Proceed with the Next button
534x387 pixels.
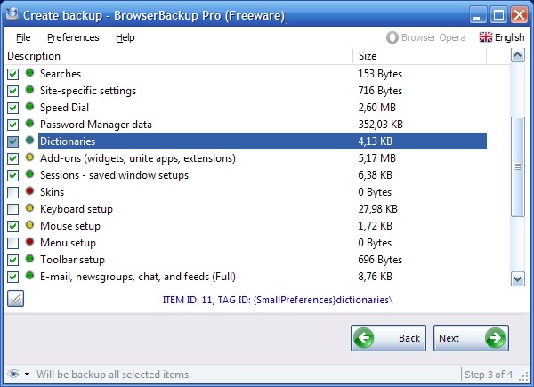click(471, 338)
